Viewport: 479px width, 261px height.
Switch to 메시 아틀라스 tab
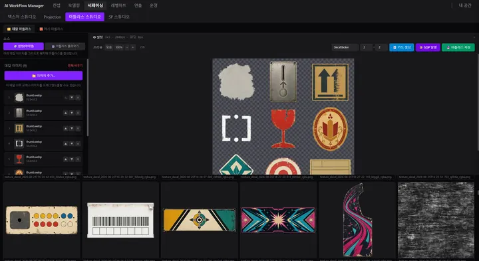(x=51, y=29)
